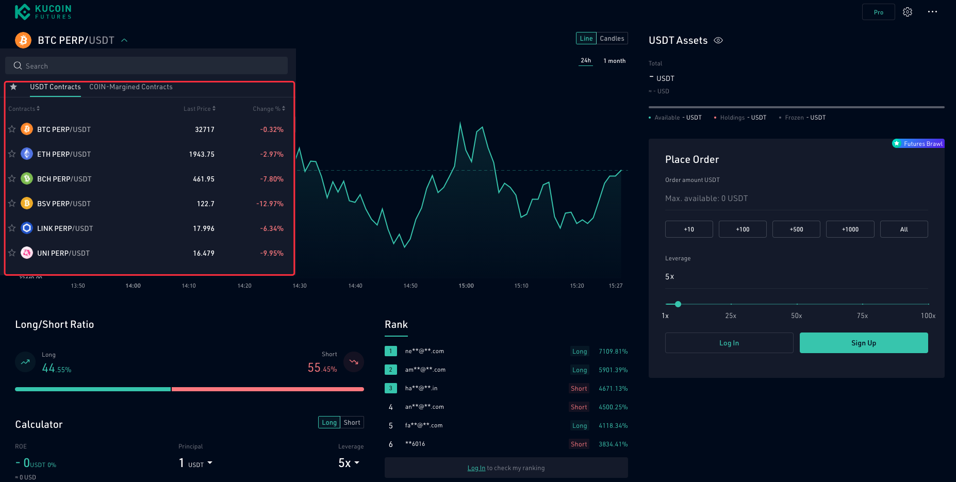Sort contracts by Change %

tap(269, 109)
